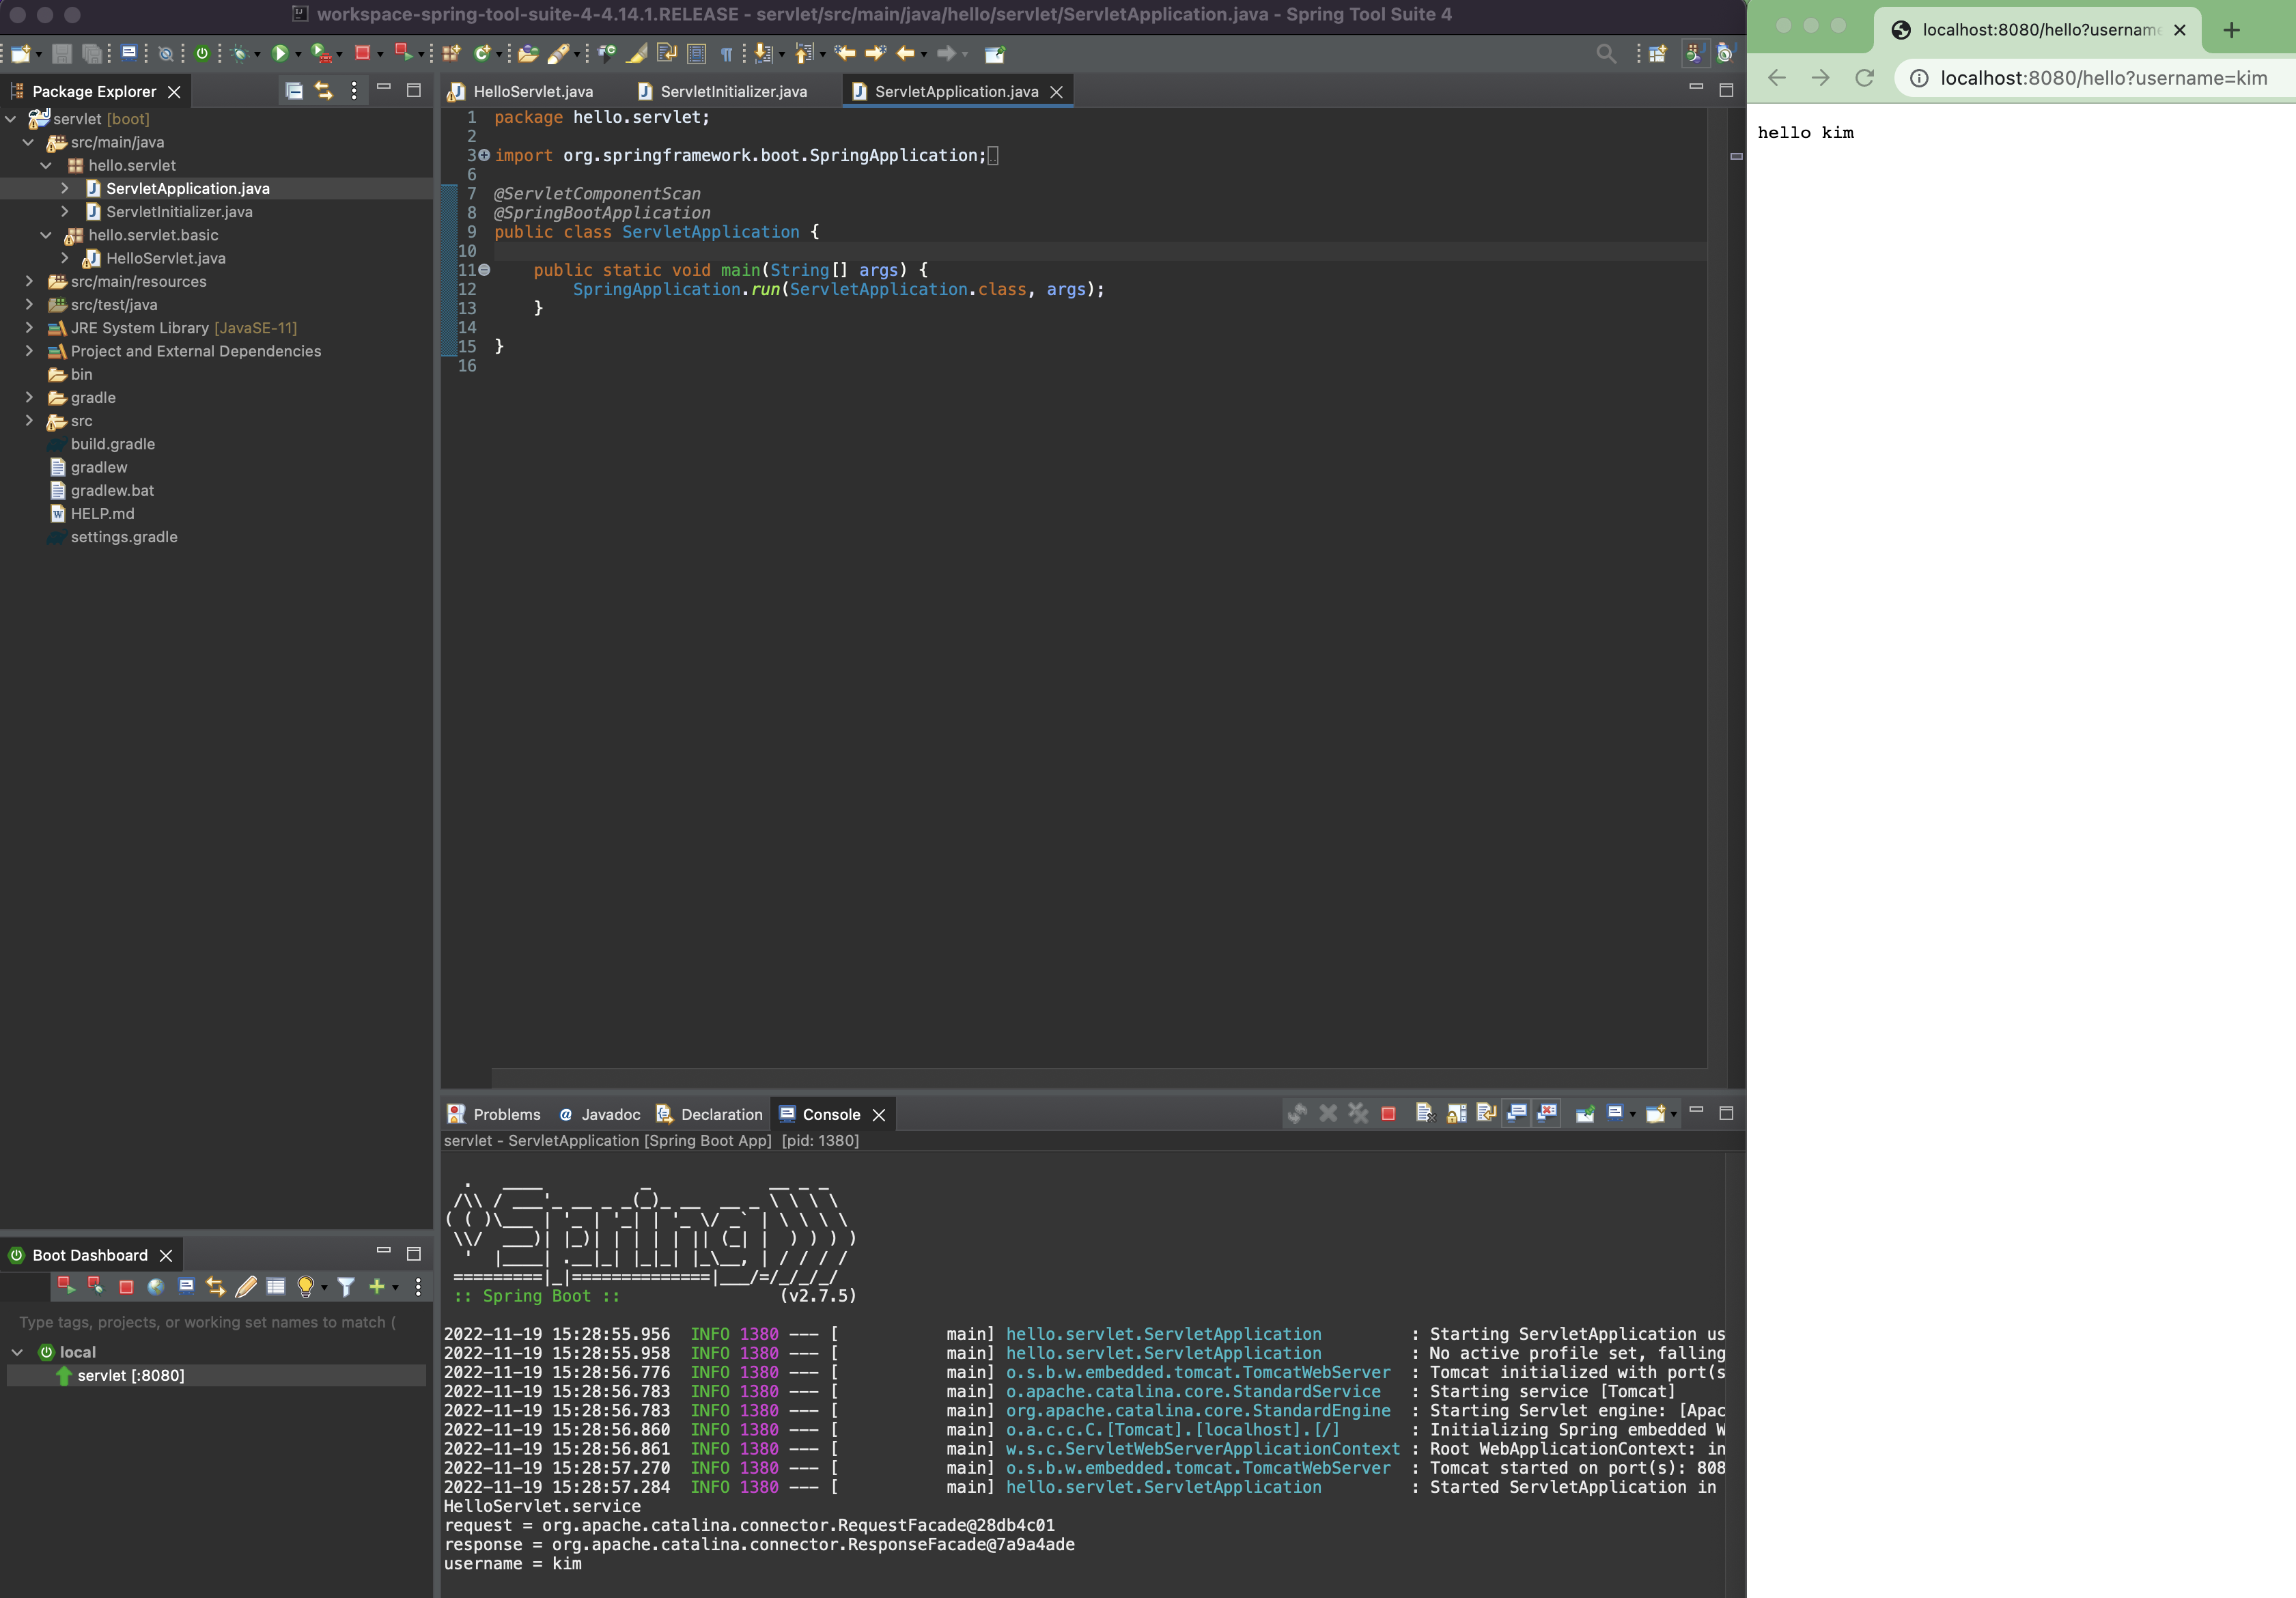Click the site info icon in address bar
The width and height of the screenshot is (2296, 1598).
(x=1919, y=78)
